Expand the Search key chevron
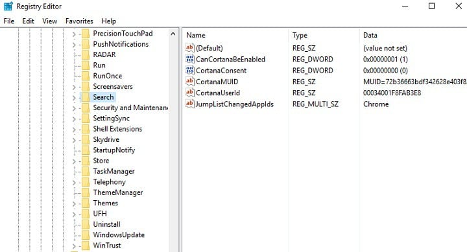This screenshot has width=467, height=252. coord(74,98)
